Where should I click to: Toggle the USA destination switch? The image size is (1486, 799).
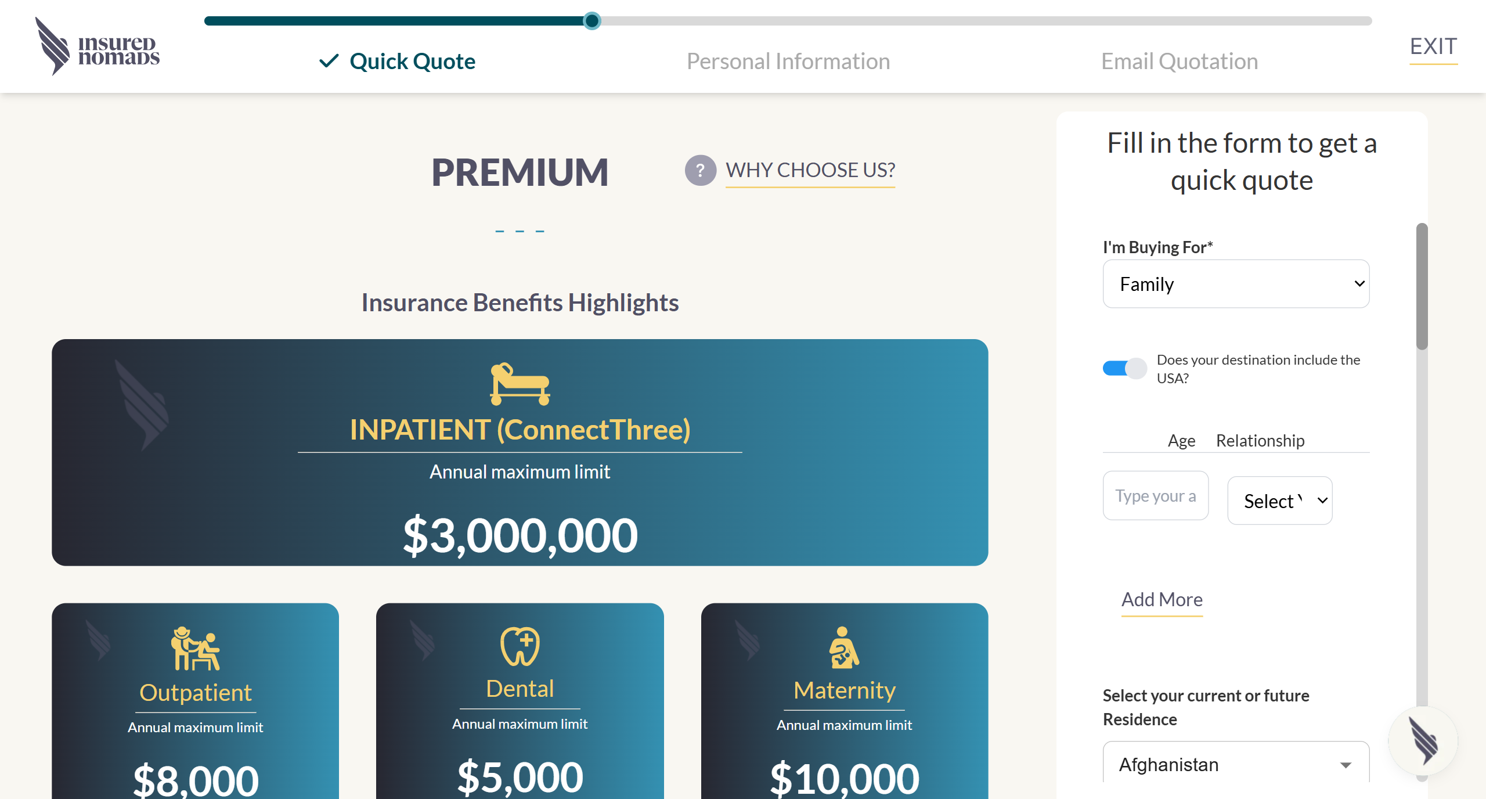[1124, 368]
